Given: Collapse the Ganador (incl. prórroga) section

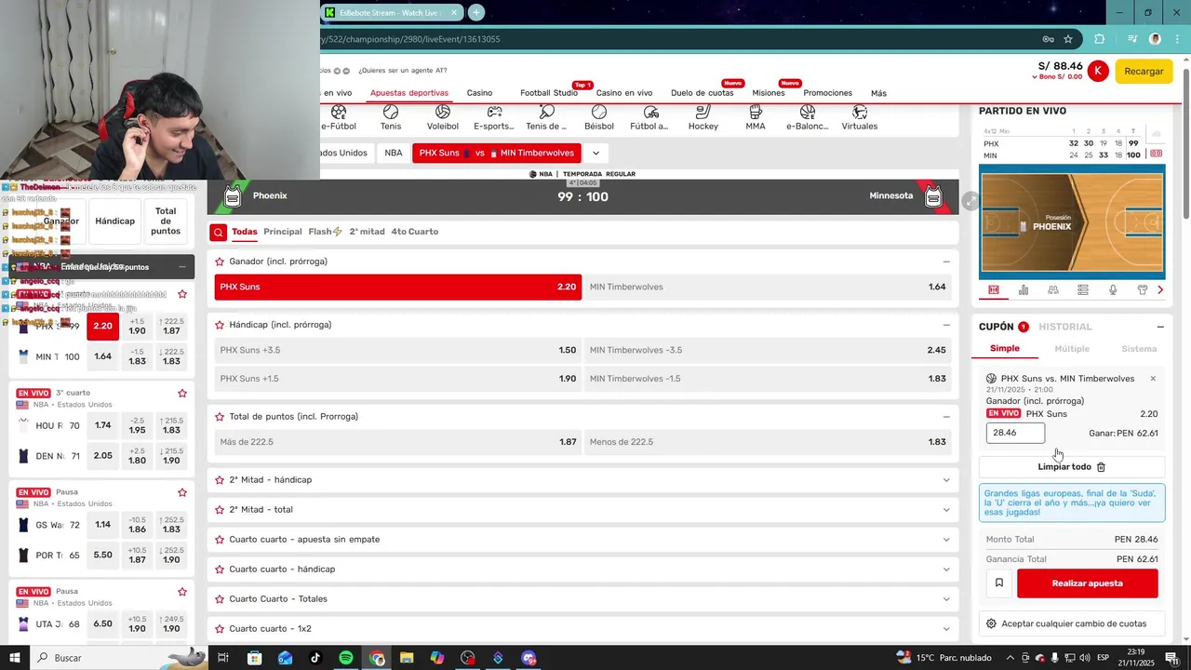Looking at the screenshot, I should [x=946, y=261].
